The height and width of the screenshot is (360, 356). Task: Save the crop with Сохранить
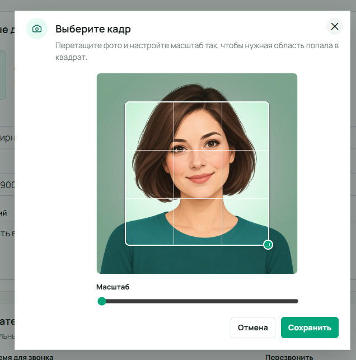point(310,328)
